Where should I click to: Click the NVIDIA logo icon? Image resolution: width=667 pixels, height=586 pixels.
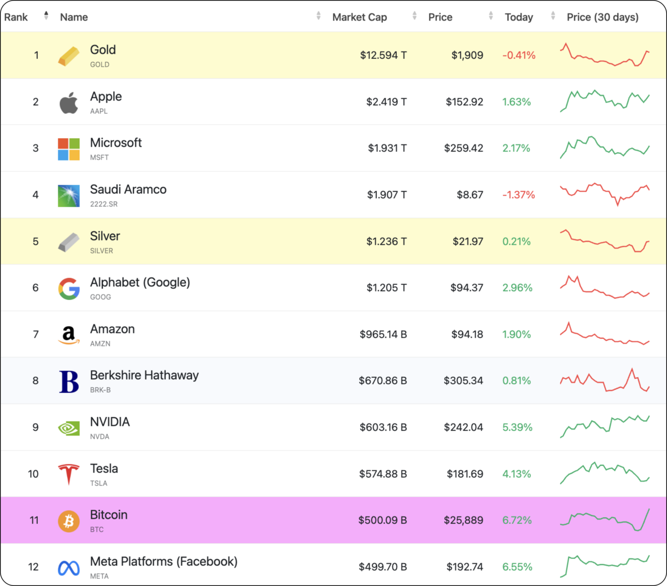(69, 428)
